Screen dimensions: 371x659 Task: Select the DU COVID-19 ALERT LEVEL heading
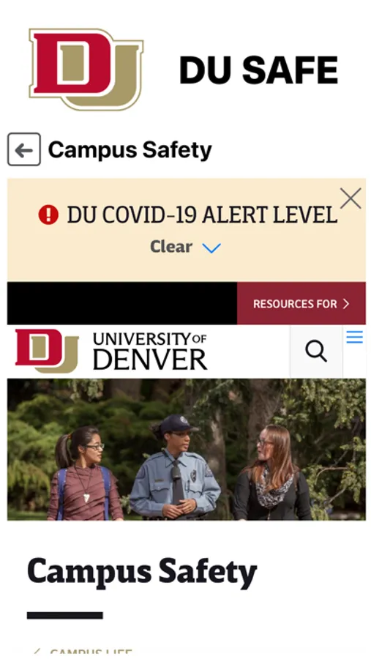[202, 215]
